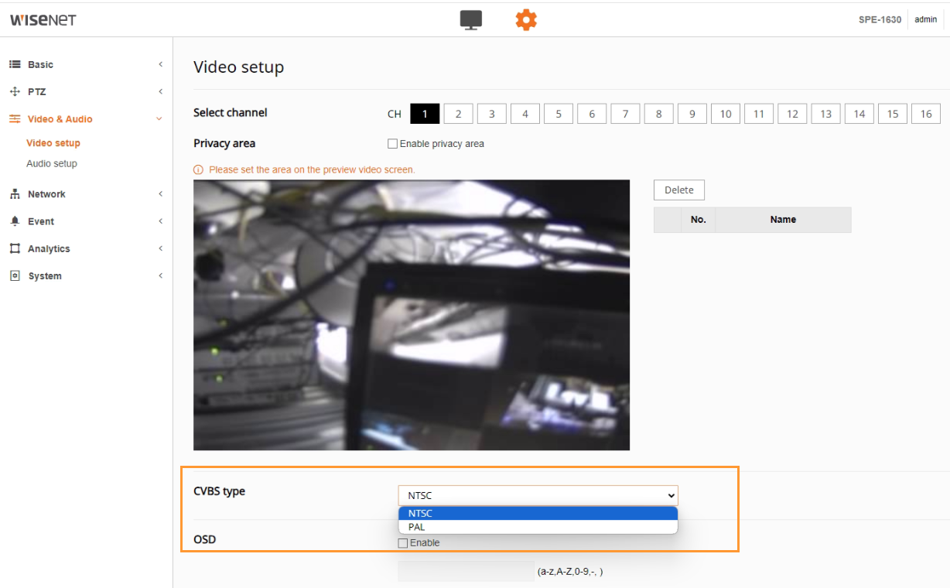Click the CVBS type label

(x=219, y=491)
